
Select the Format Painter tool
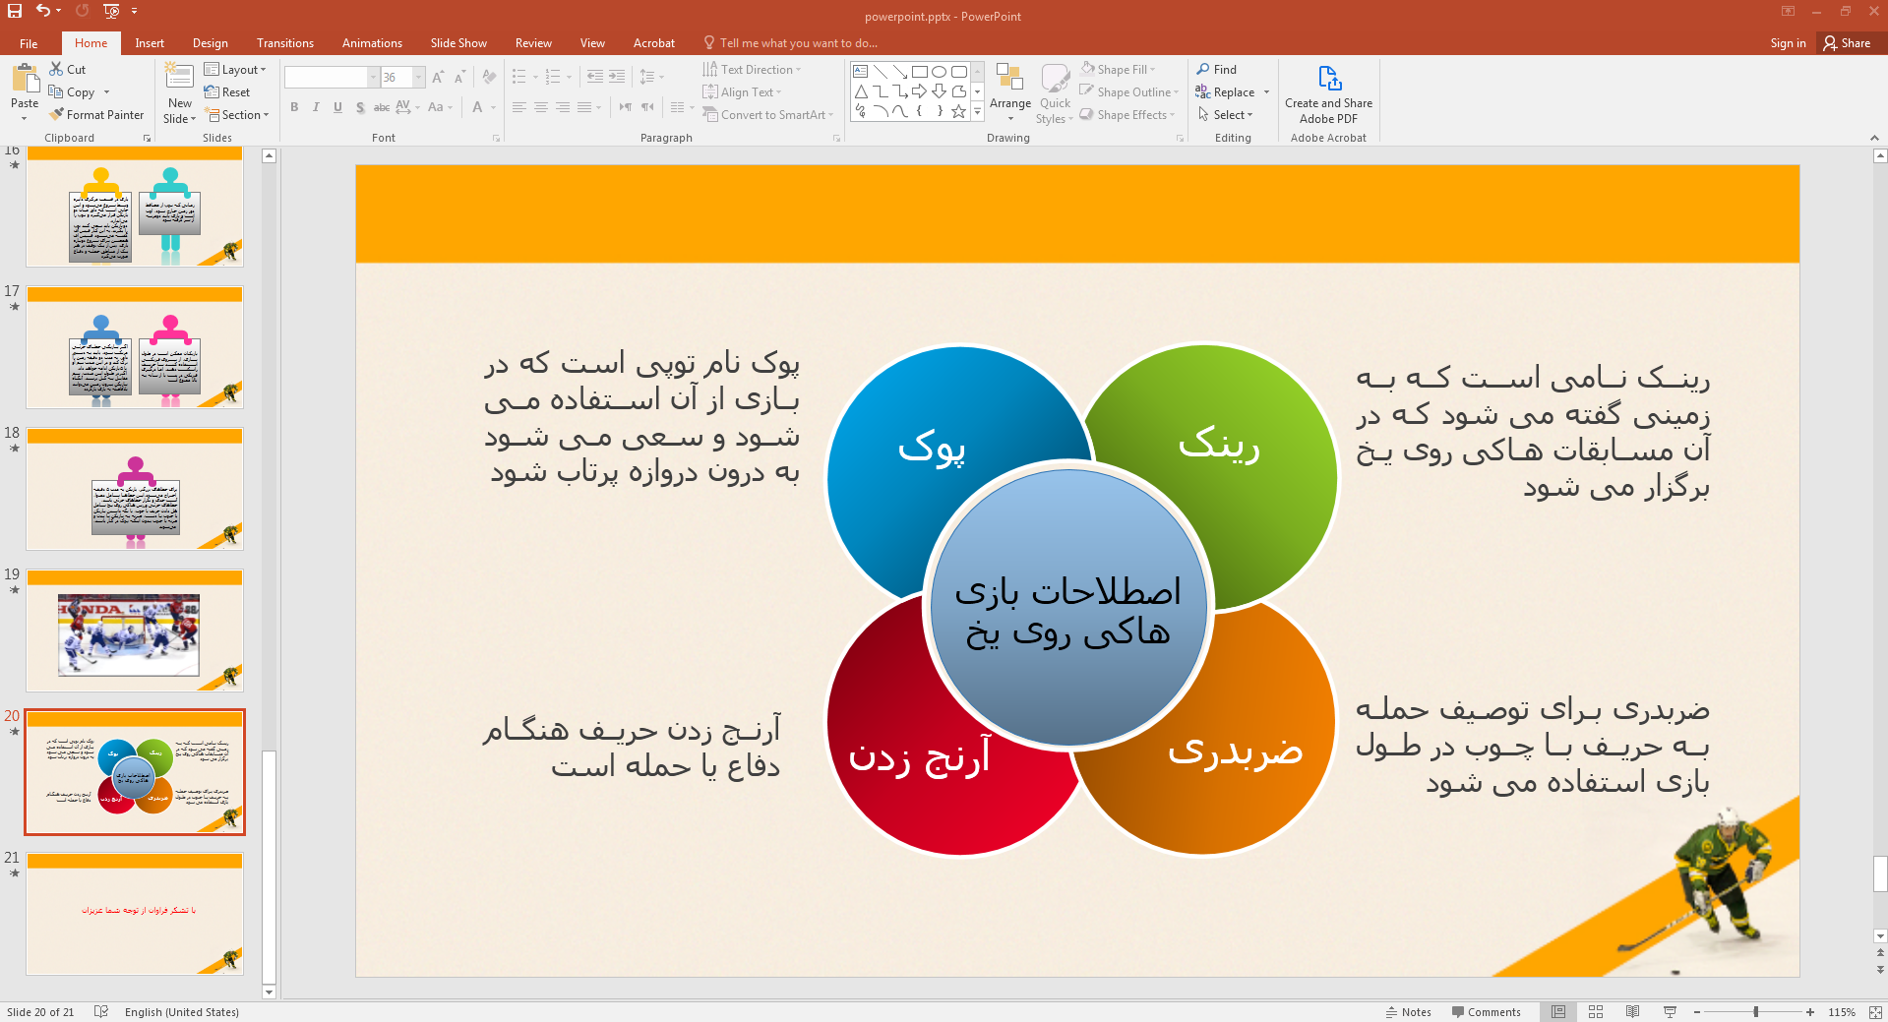point(96,115)
